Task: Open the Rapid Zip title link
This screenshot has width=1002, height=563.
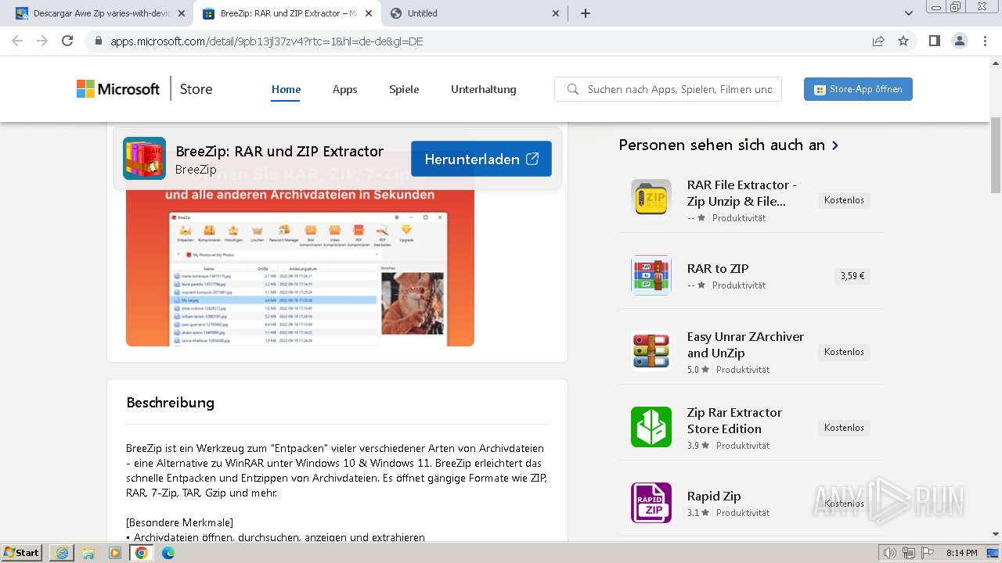Action: (714, 496)
